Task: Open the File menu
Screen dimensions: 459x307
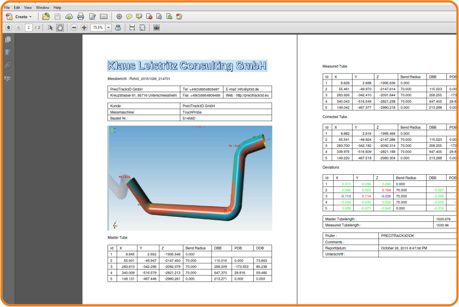Action: coord(7,8)
